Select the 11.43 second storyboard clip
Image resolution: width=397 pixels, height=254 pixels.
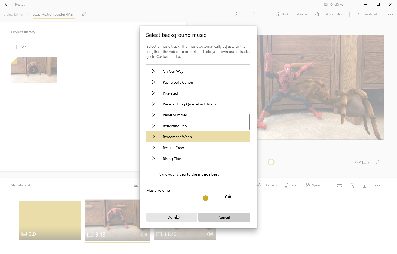click(x=185, y=234)
